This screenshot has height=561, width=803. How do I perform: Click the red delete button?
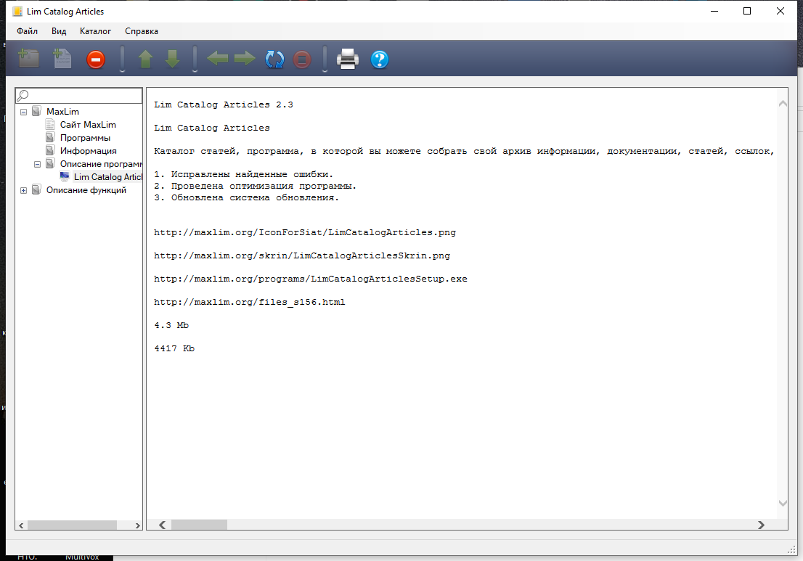click(96, 60)
